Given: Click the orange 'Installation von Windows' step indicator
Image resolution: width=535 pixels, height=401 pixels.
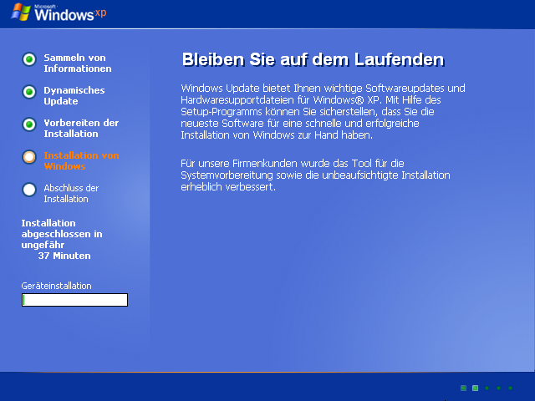Looking at the screenshot, I should coord(29,157).
